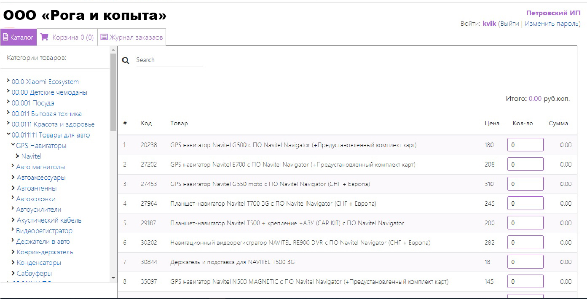Open the 00.011 Бытовая техника category

point(46,114)
